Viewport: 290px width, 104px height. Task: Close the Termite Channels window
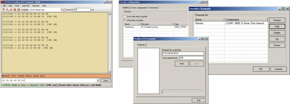coord(287,9)
